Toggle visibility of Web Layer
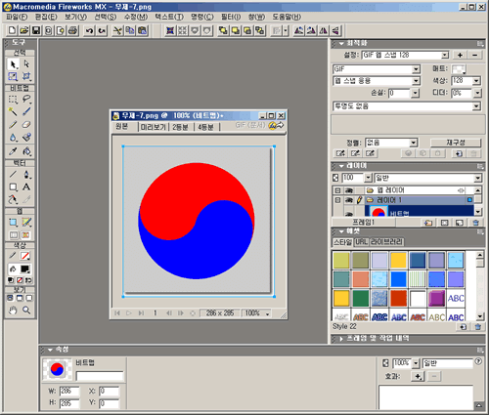 pos(349,190)
